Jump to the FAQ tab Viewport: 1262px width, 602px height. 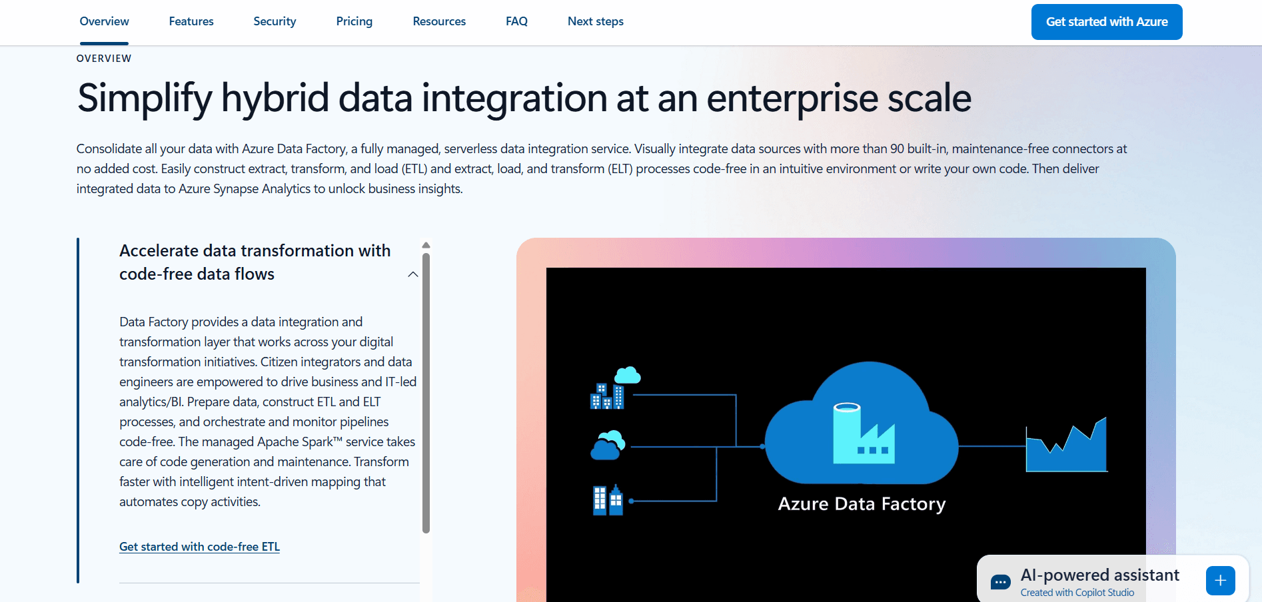(516, 21)
